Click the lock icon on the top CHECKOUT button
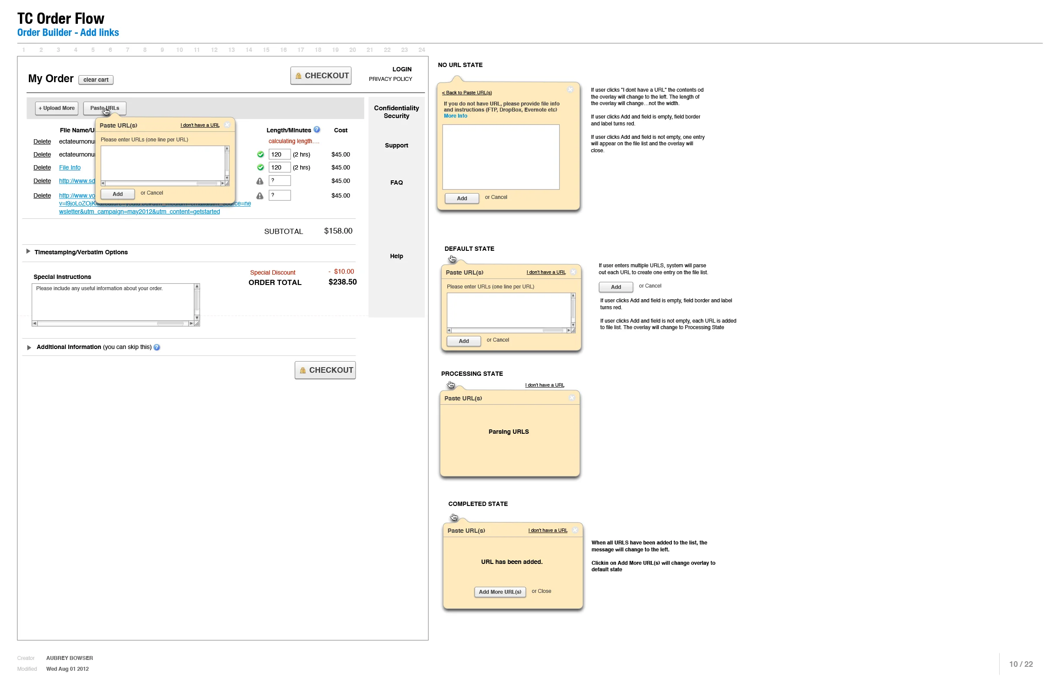The image size is (1059, 685). tap(298, 76)
